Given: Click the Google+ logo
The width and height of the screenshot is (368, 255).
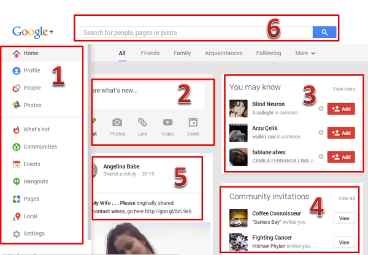Looking at the screenshot, I should pos(33,32).
